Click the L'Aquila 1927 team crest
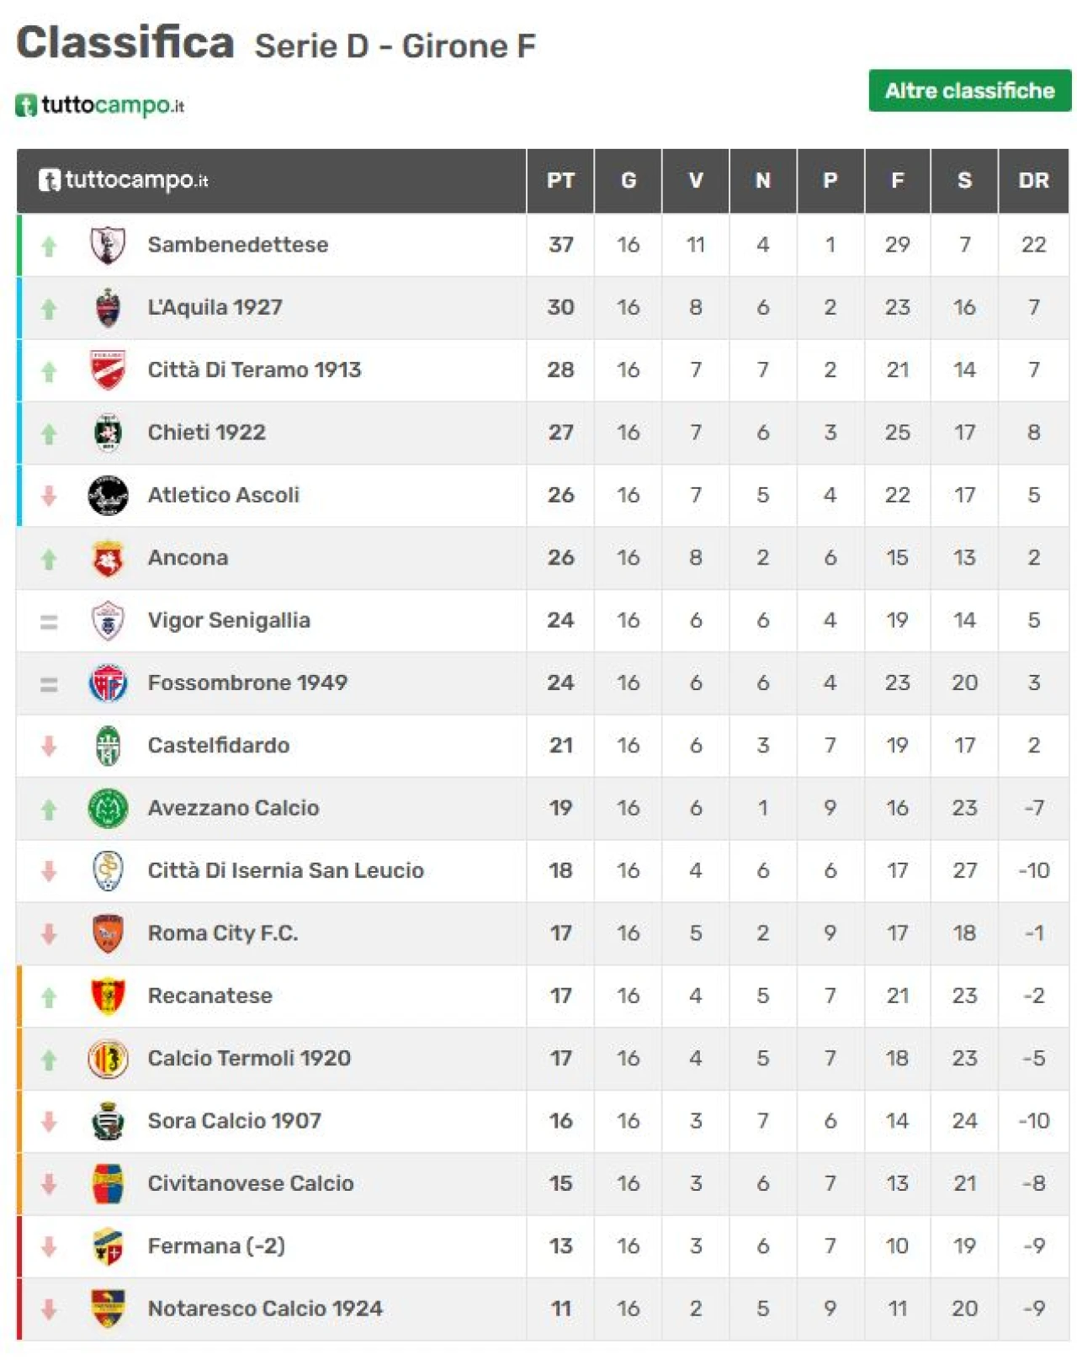Image resolution: width=1077 pixels, height=1365 pixels. 108,307
